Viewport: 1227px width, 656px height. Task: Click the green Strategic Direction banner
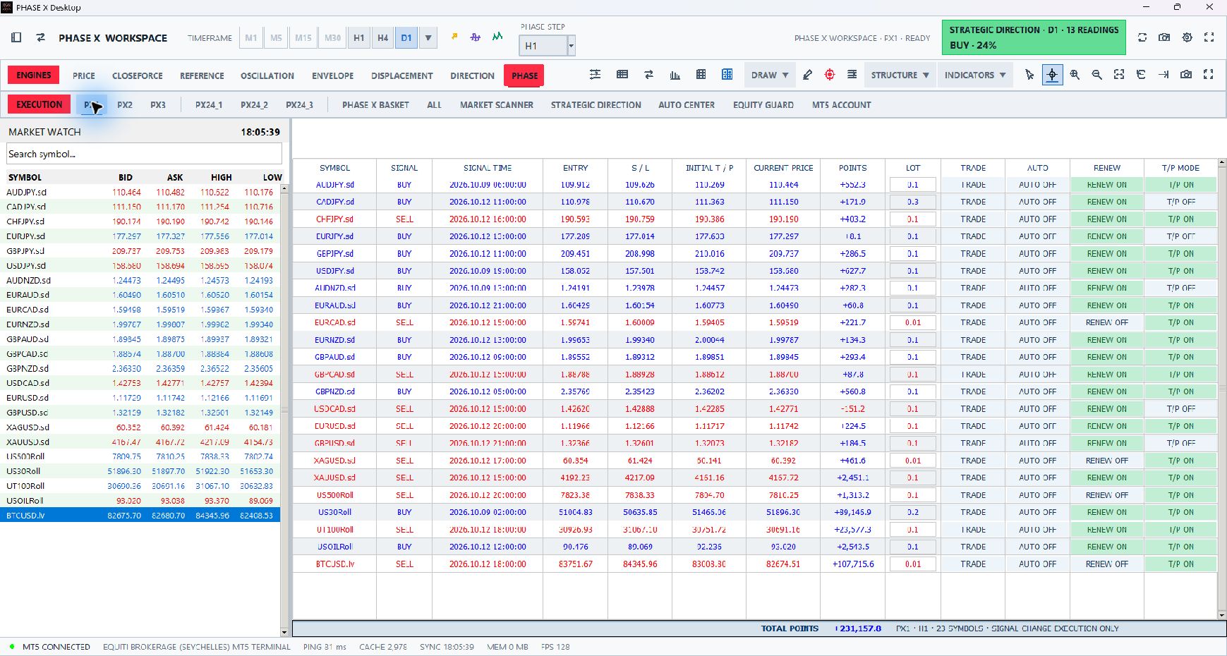pos(1034,37)
